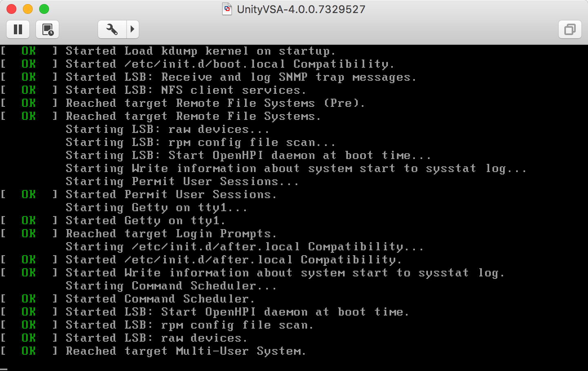The height and width of the screenshot is (371, 588).
Task: Open the snapshots manager button
Action: point(47,29)
